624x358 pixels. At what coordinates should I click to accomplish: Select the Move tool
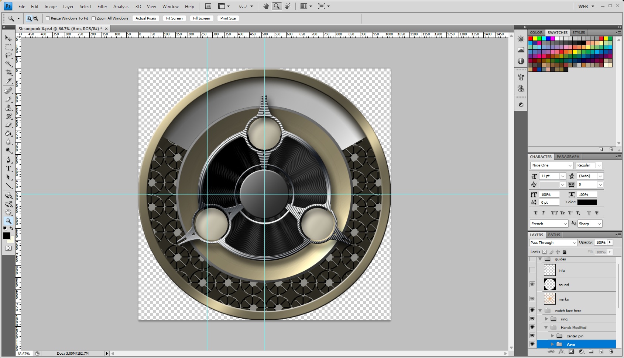(x=8, y=38)
